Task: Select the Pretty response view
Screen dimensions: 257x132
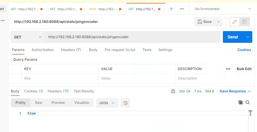Action: point(21,103)
